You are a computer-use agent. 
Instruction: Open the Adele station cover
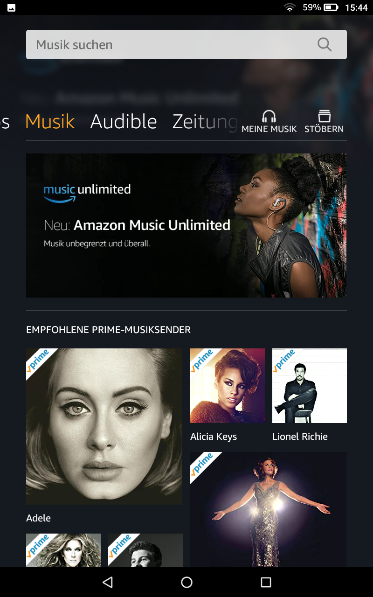coord(104,426)
